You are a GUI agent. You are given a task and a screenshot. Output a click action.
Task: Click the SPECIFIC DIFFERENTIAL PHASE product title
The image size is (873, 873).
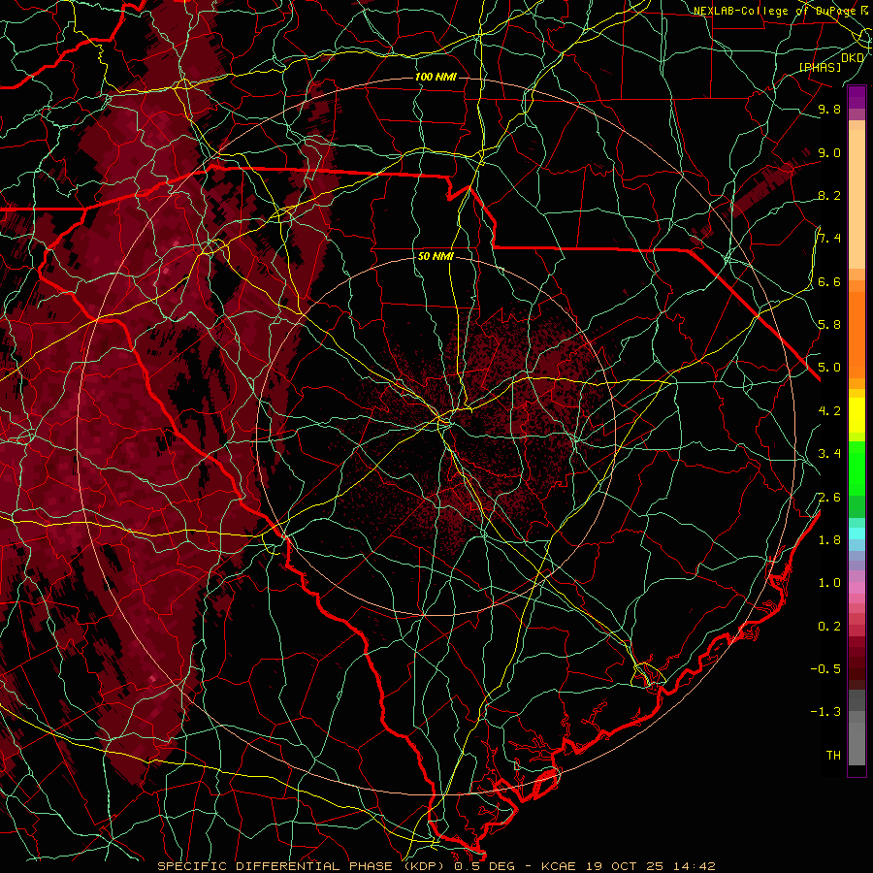[275, 866]
